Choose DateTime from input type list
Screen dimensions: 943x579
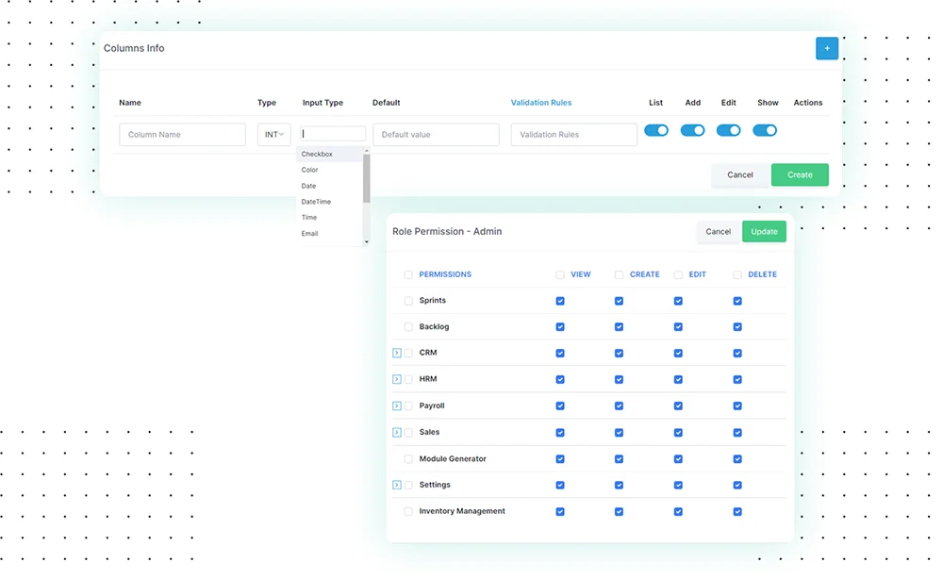(316, 202)
